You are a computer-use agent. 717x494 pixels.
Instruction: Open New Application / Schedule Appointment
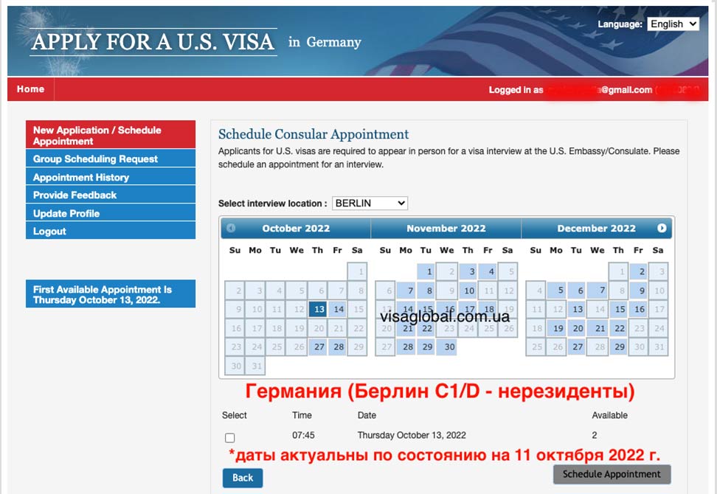click(x=111, y=135)
